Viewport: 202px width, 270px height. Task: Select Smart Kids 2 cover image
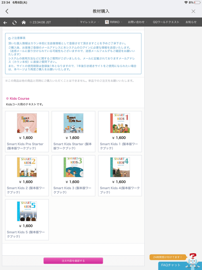coord(27,167)
